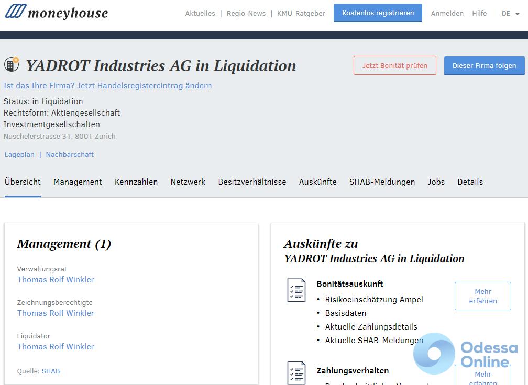The height and width of the screenshot is (385, 528).
Task: Click the company building status icon
Action: pyautogui.click(x=11, y=65)
